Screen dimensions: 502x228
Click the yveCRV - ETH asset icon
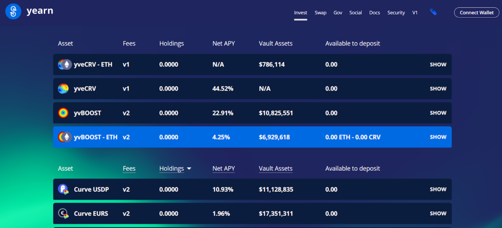tap(64, 65)
